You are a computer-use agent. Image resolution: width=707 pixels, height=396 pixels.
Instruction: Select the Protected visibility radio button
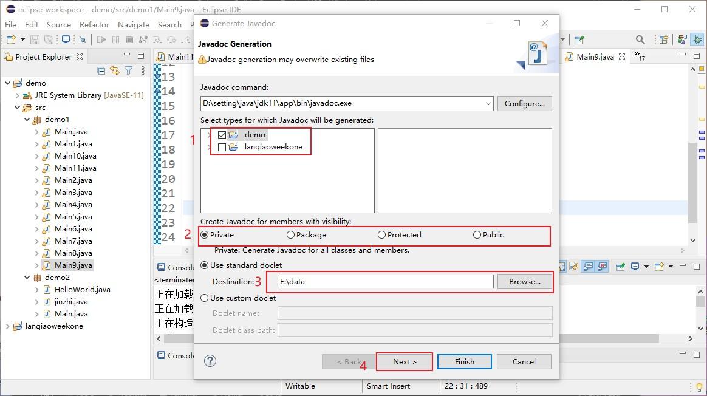coord(381,235)
